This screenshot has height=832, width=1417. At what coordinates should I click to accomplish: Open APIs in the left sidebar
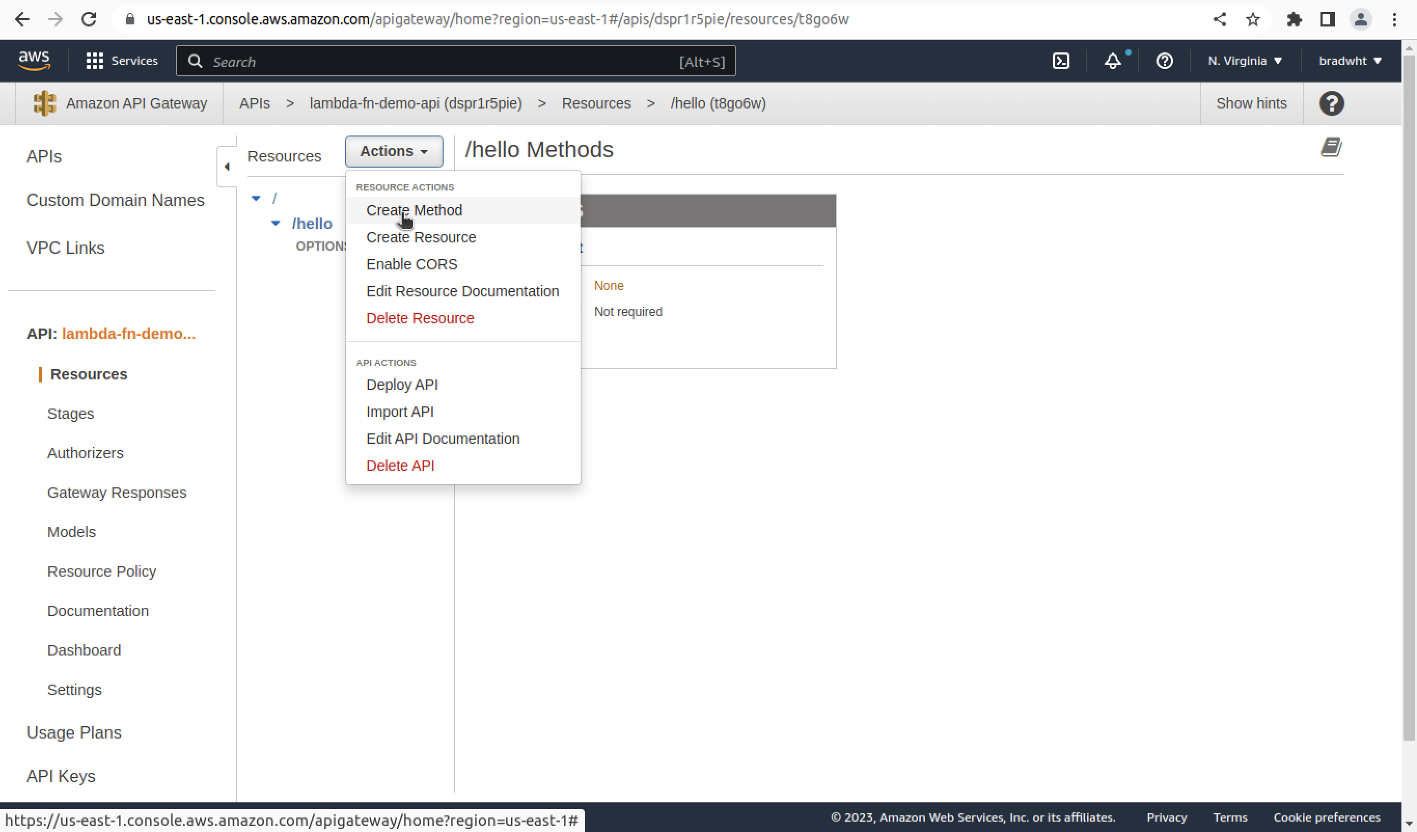[x=44, y=156]
